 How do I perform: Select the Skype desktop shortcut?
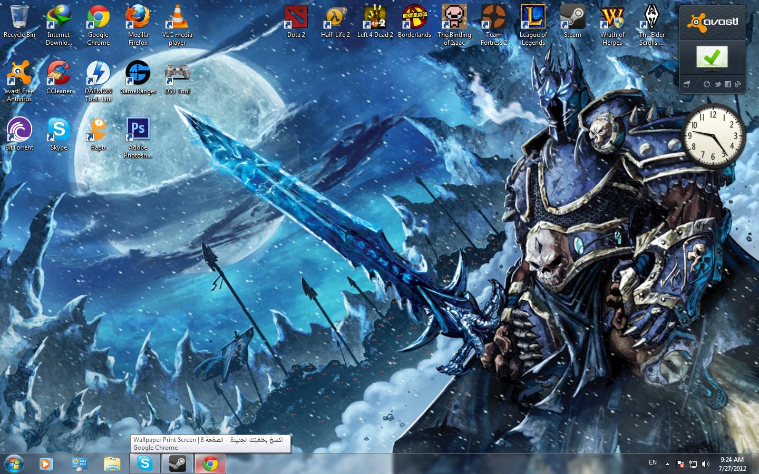[x=59, y=135]
